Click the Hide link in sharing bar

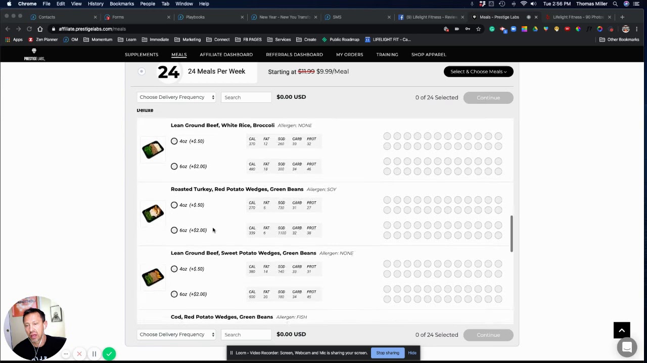click(x=412, y=353)
